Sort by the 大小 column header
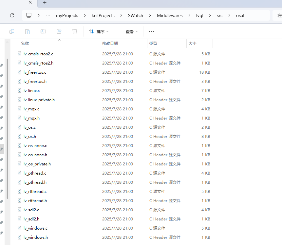The image size is (282, 245). click(192, 43)
